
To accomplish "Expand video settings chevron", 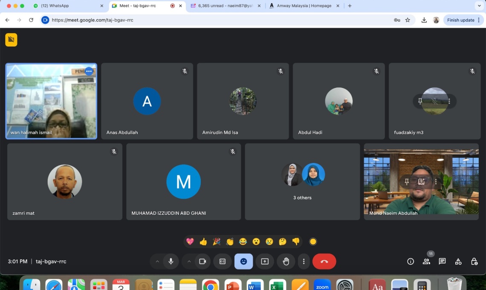I will click(x=189, y=261).
